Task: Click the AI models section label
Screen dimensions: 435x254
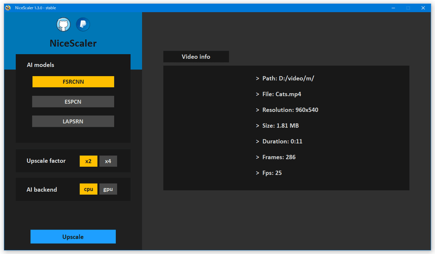Action: [41, 65]
